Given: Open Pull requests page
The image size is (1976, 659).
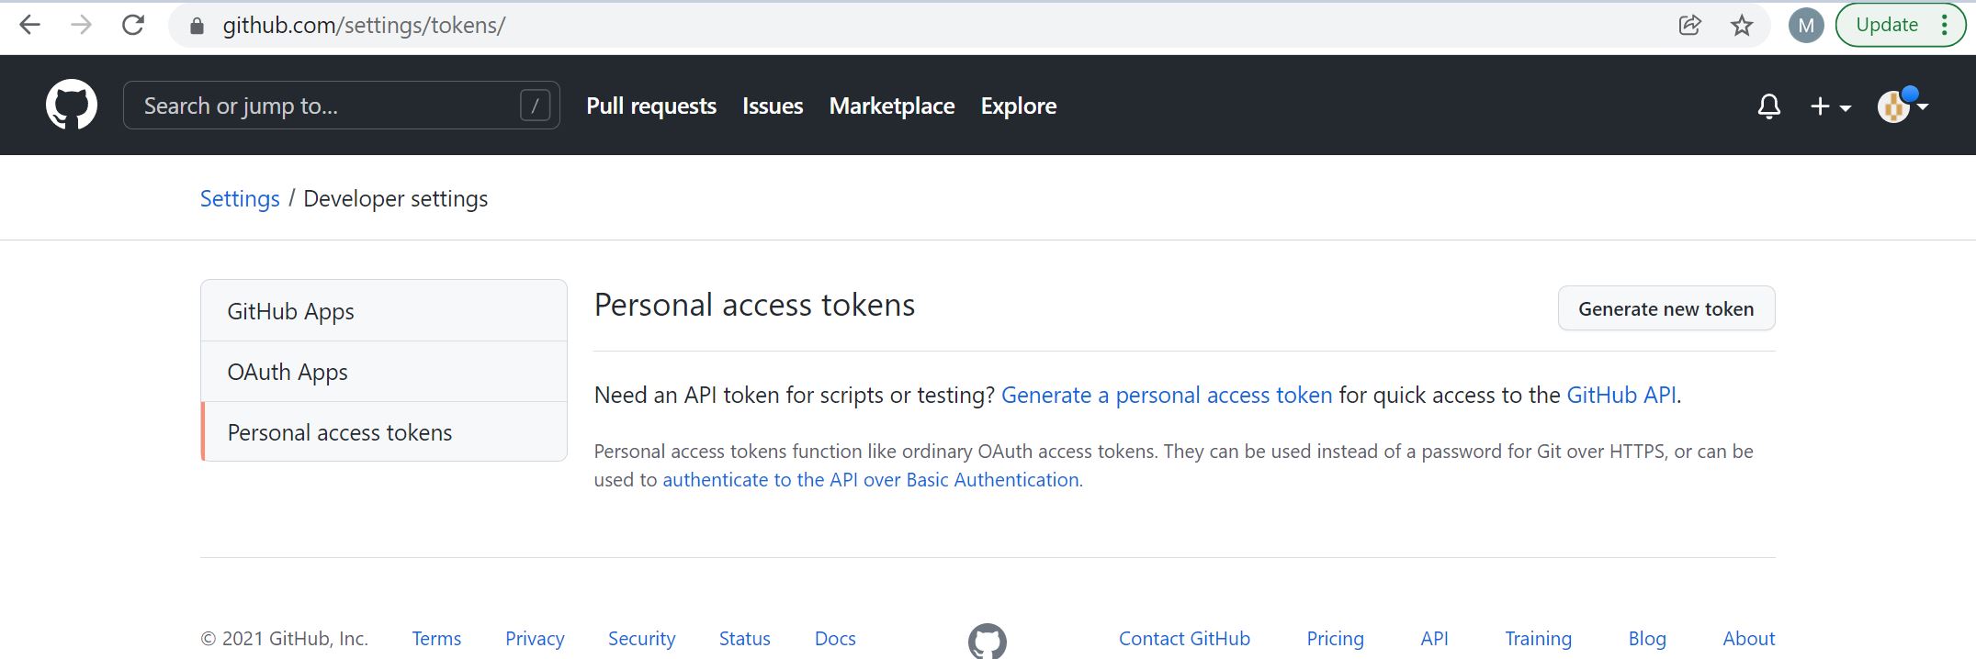Looking at the screenshot, I should 651,106.
